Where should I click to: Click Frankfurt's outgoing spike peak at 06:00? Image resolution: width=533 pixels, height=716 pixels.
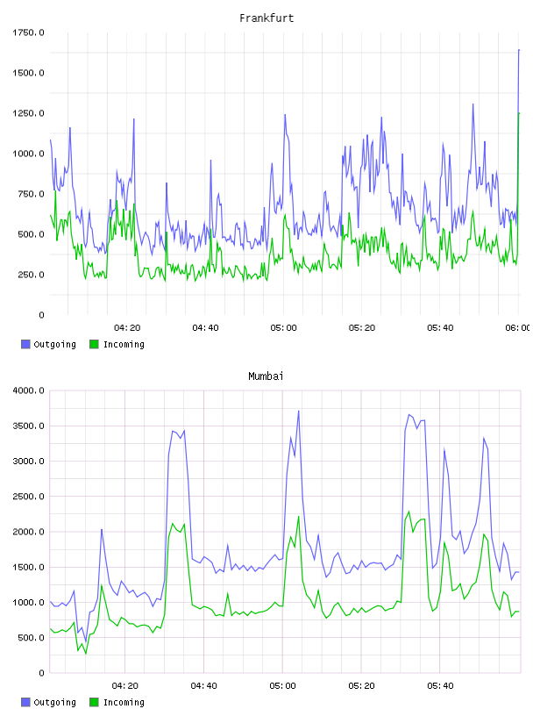[519, 50]
